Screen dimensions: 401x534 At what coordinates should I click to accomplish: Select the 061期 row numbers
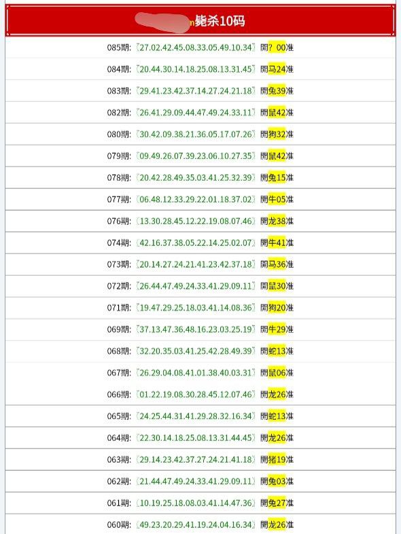196,503
